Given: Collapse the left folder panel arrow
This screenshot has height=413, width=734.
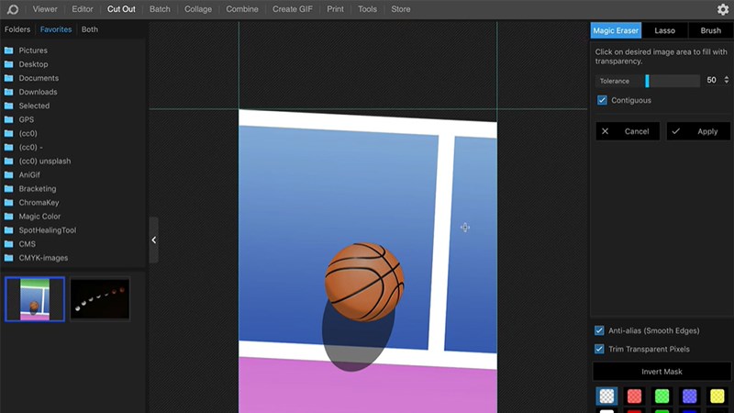Looking at the screenshot, I should pyautogui.click(x=153, y=240).
